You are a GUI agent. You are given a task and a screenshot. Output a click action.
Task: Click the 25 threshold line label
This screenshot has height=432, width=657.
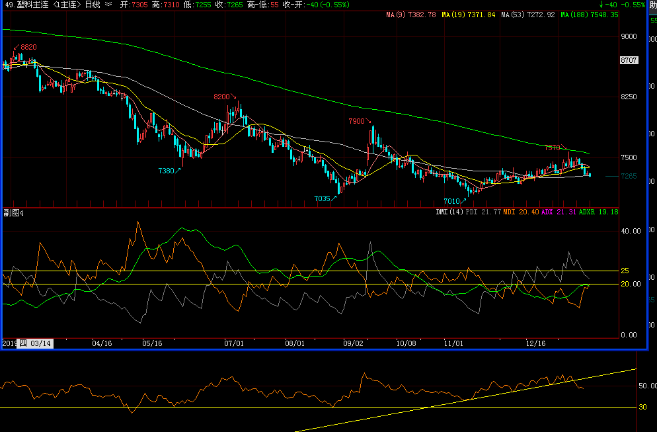tap(625, 271)
